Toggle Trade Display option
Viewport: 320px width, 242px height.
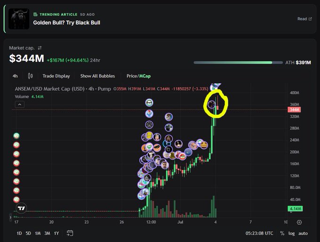click(56, 76)
